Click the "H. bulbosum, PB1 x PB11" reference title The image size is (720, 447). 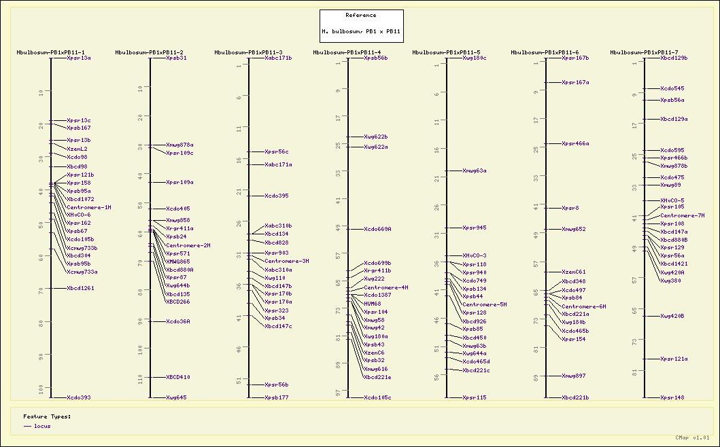coord(361,31)
